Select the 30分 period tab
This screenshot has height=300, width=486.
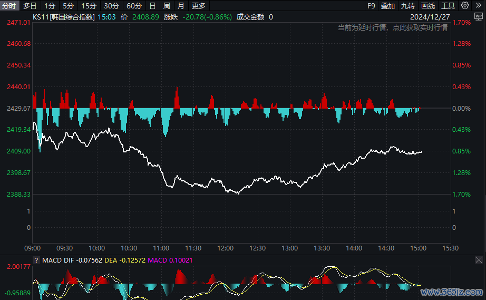coord(111,6)
